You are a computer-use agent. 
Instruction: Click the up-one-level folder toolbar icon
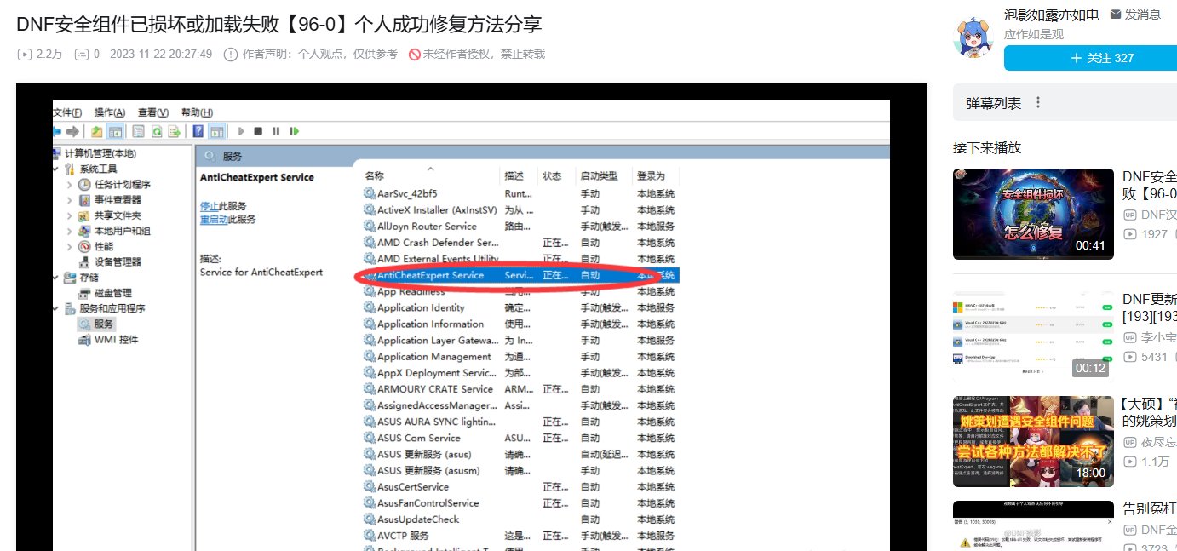97,131
